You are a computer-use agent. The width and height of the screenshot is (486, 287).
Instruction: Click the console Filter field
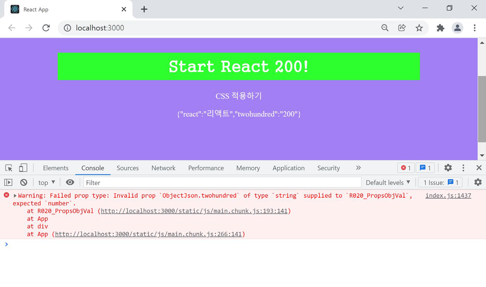[x=222, y=182]
